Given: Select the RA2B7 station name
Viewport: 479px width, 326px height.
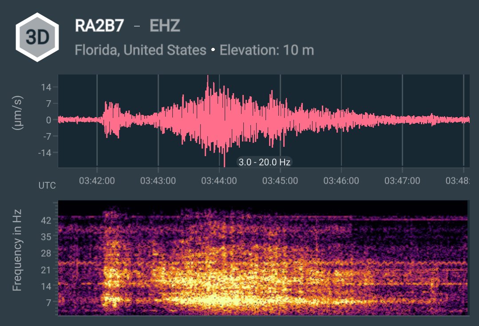Looking at the screenshot, I should [99, 26].
